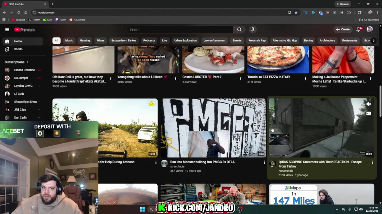Open the Kick bookmark
Image resolution: width=382 pixels, height=214 pixels.
pos(47,20)
